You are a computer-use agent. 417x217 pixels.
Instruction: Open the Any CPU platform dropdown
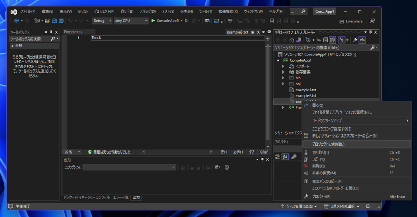(x=132, y=21)
